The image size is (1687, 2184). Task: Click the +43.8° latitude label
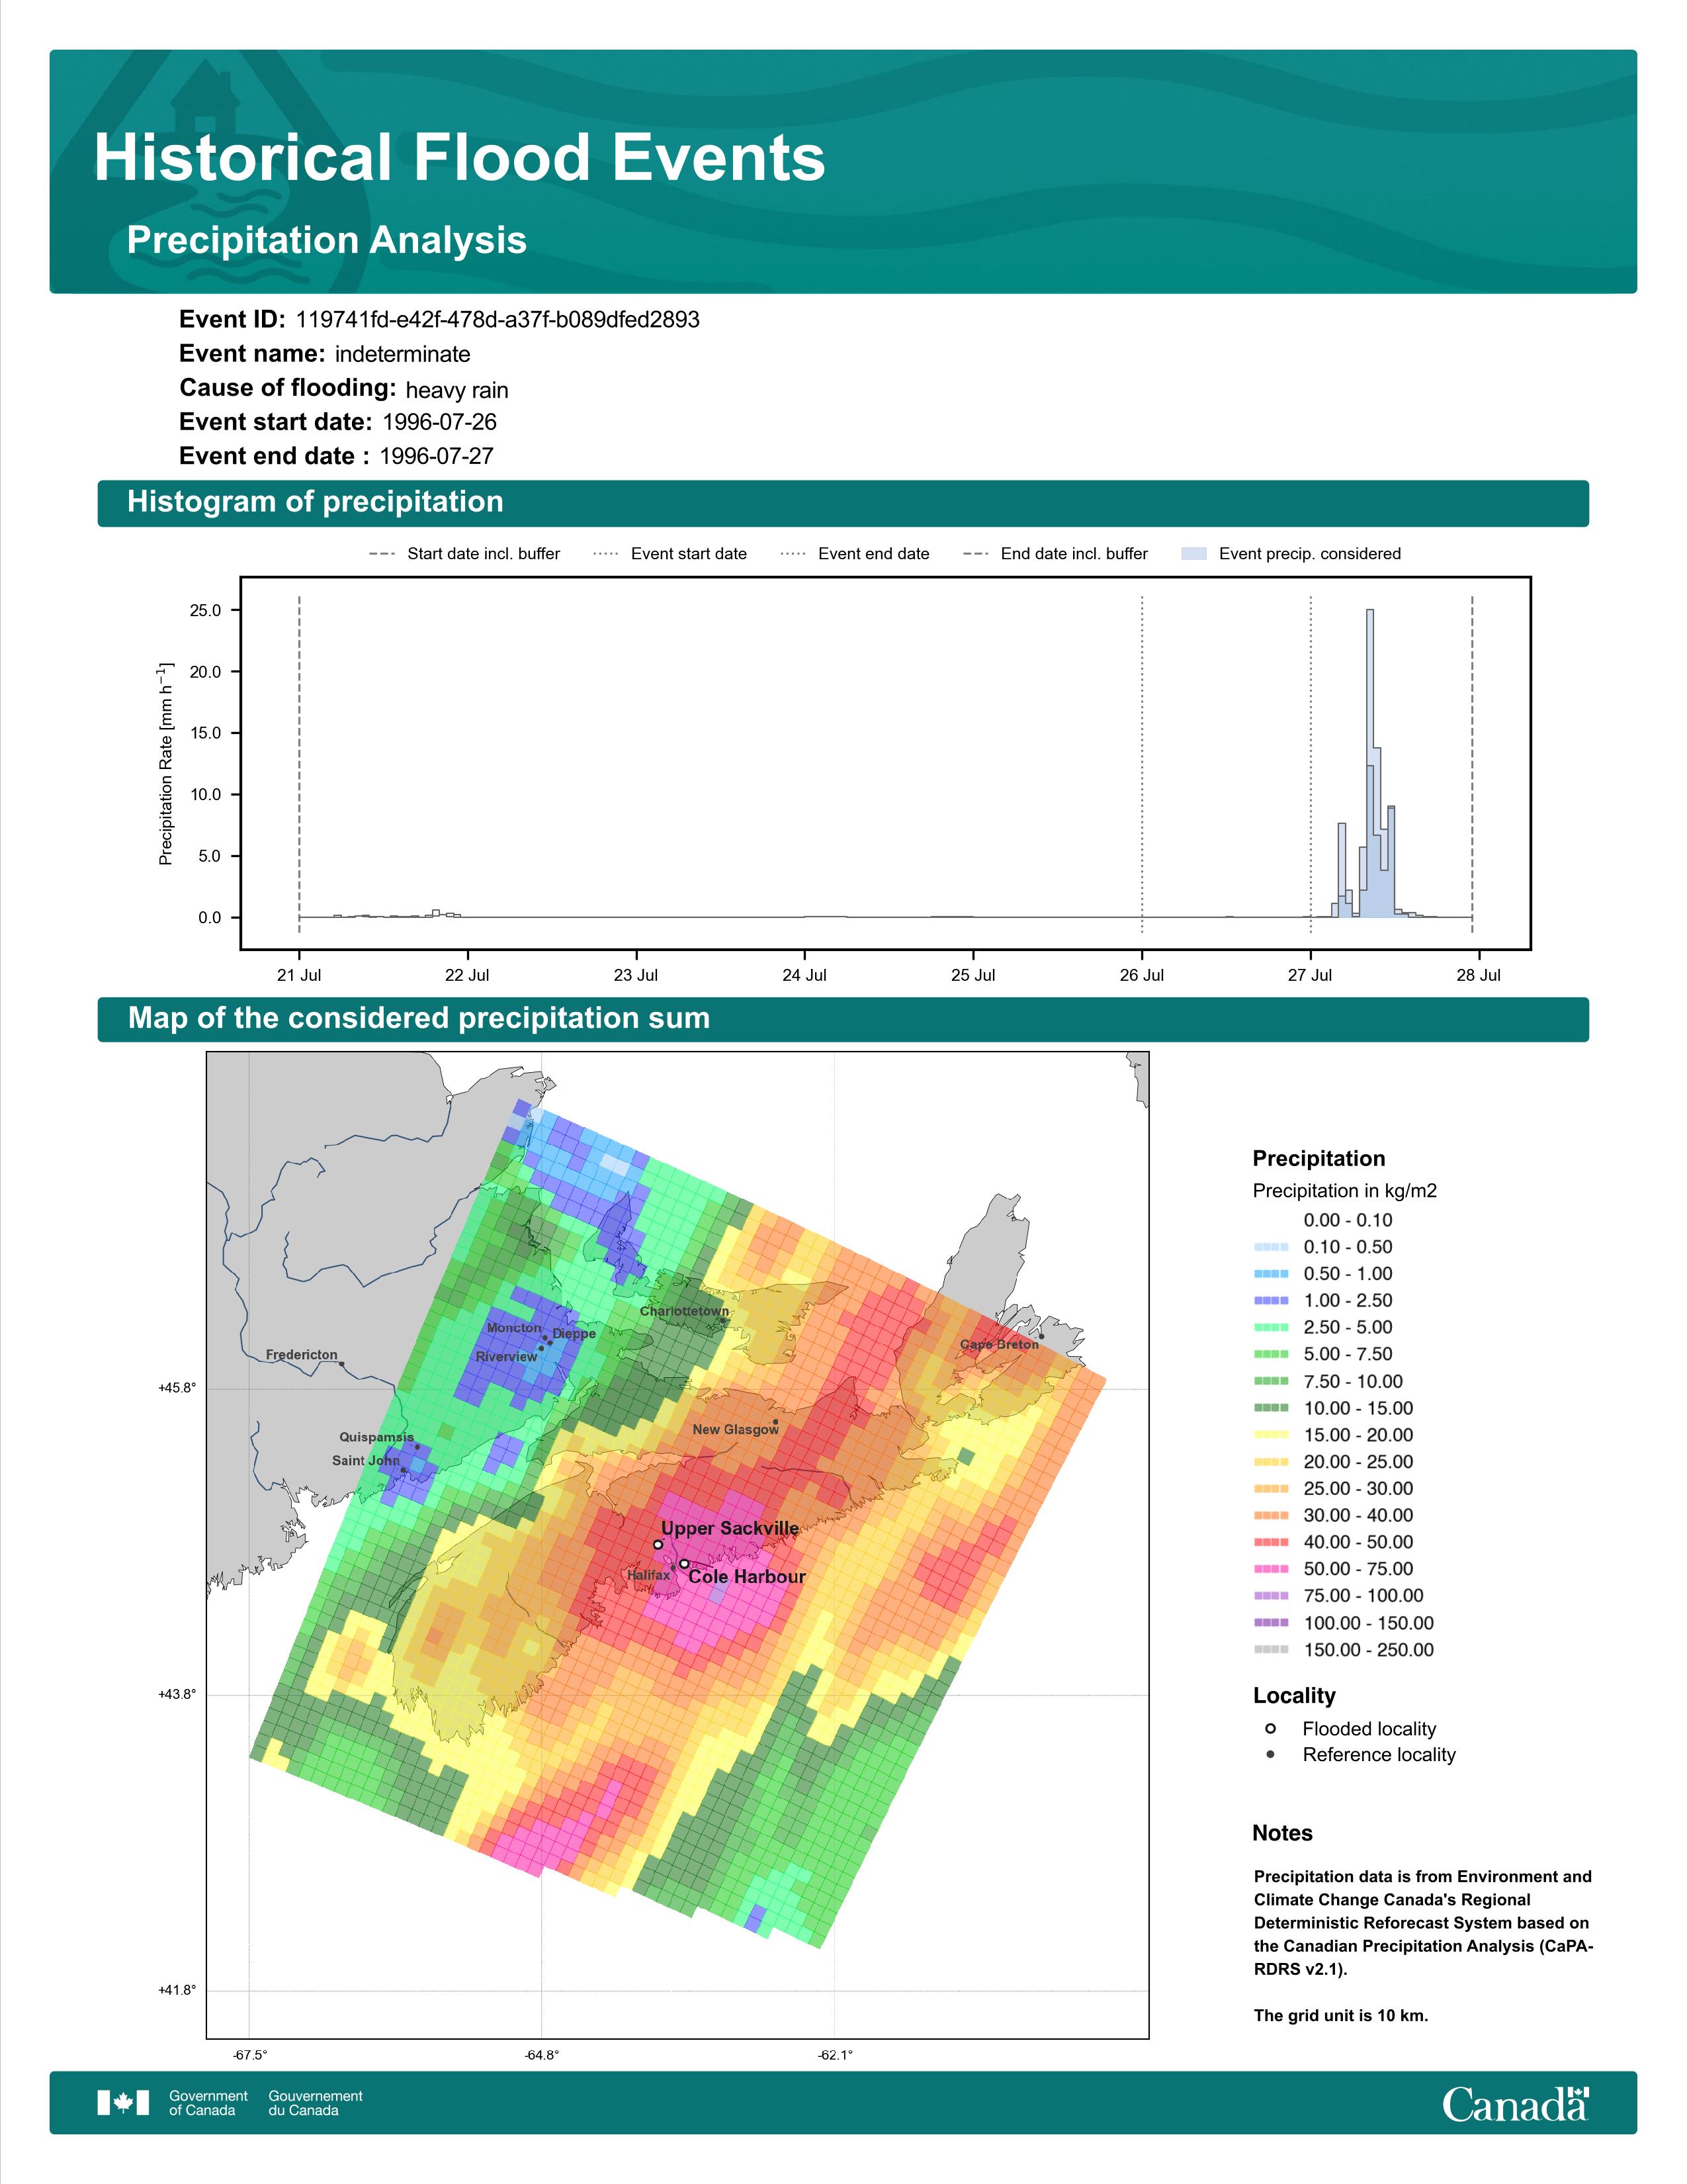click(177, 1695)
